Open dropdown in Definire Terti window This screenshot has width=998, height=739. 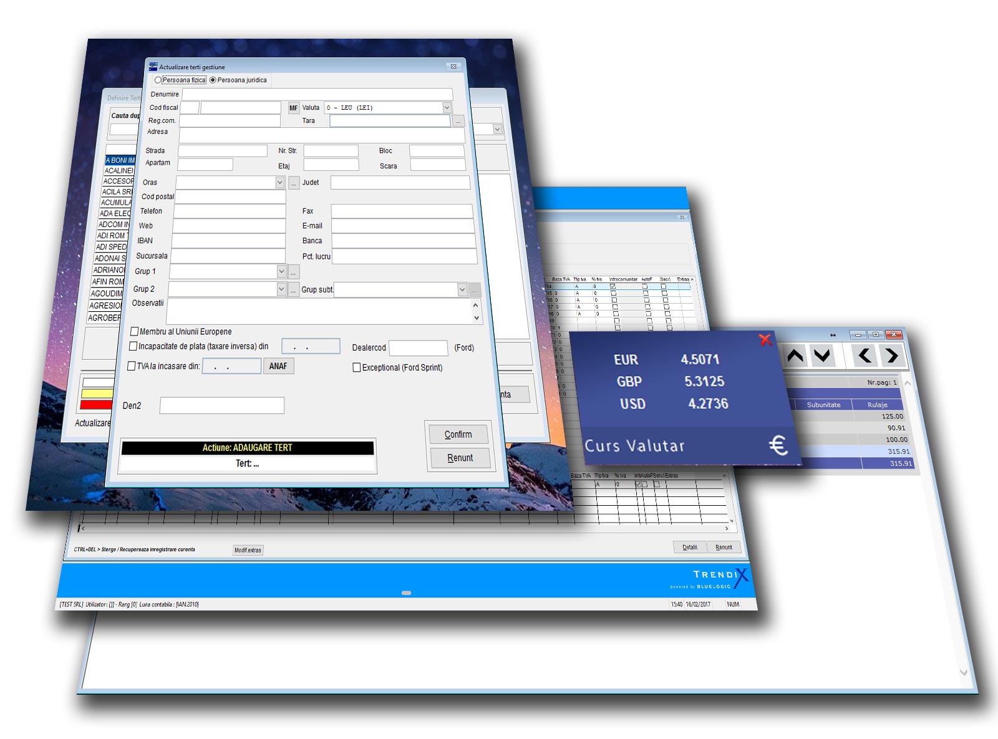pos(497,129)
